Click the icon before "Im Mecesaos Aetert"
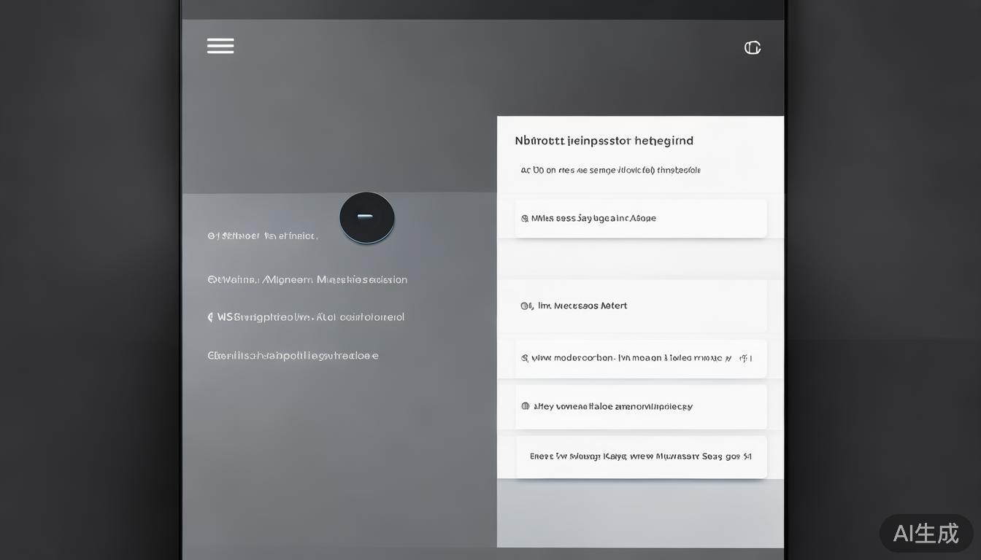Viewport: 981px width, 560px height. 526,306
